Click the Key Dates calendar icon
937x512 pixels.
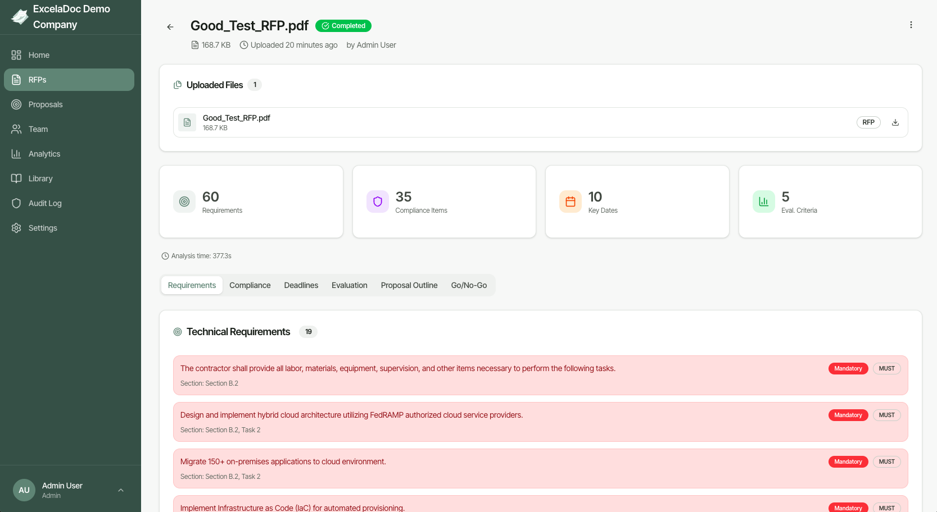571,202
